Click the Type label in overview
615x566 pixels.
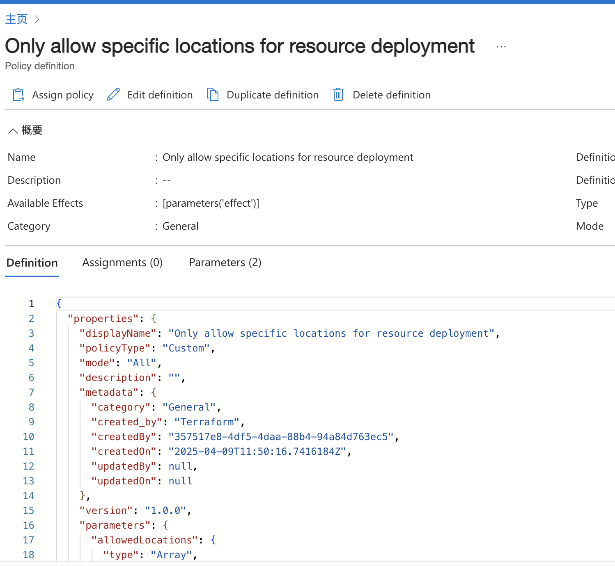pos(587,203)
